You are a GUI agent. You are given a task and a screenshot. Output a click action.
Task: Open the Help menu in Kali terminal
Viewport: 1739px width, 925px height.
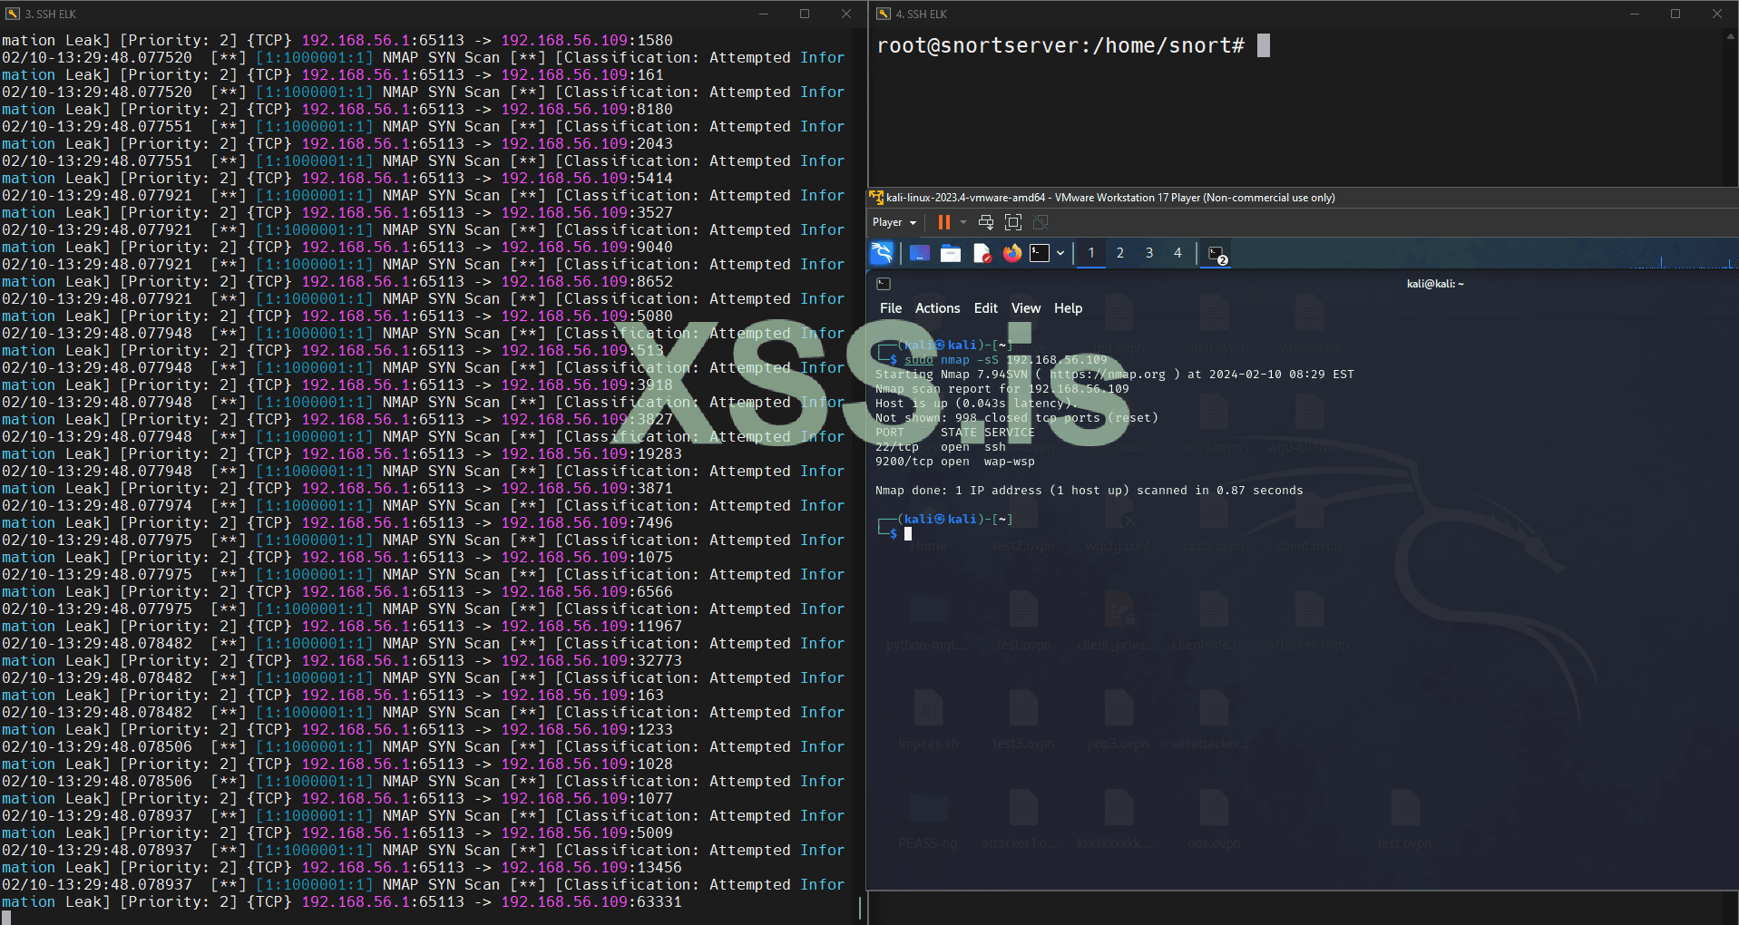[x=1068, y=308]
